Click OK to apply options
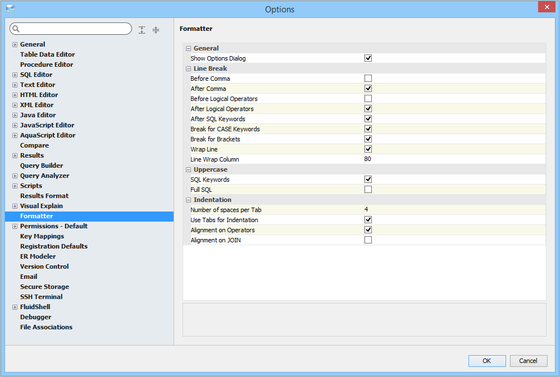The width and height of the screenshot is (560, 377). point(486,361)
